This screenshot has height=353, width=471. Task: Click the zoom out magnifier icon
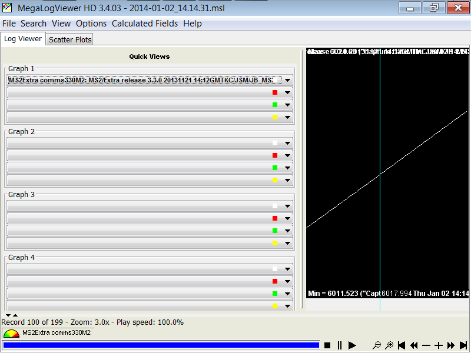point(377,345)
